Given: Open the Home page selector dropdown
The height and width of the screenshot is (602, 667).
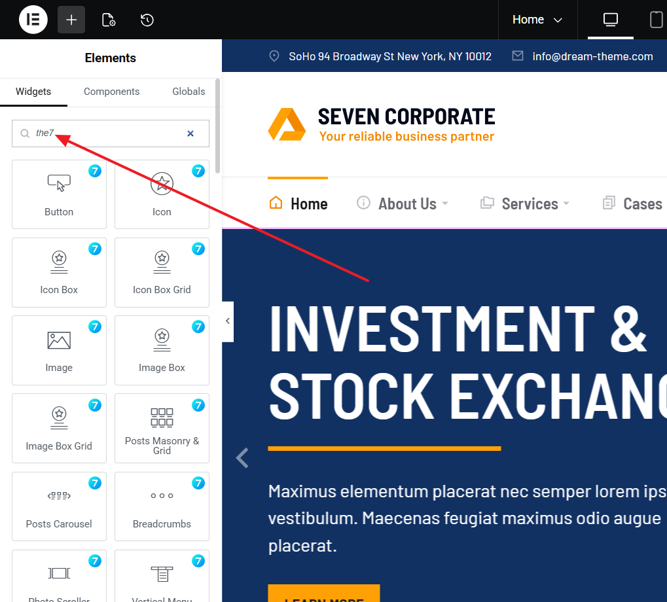Looking at the screenshot, I should (x=537, y=20).
